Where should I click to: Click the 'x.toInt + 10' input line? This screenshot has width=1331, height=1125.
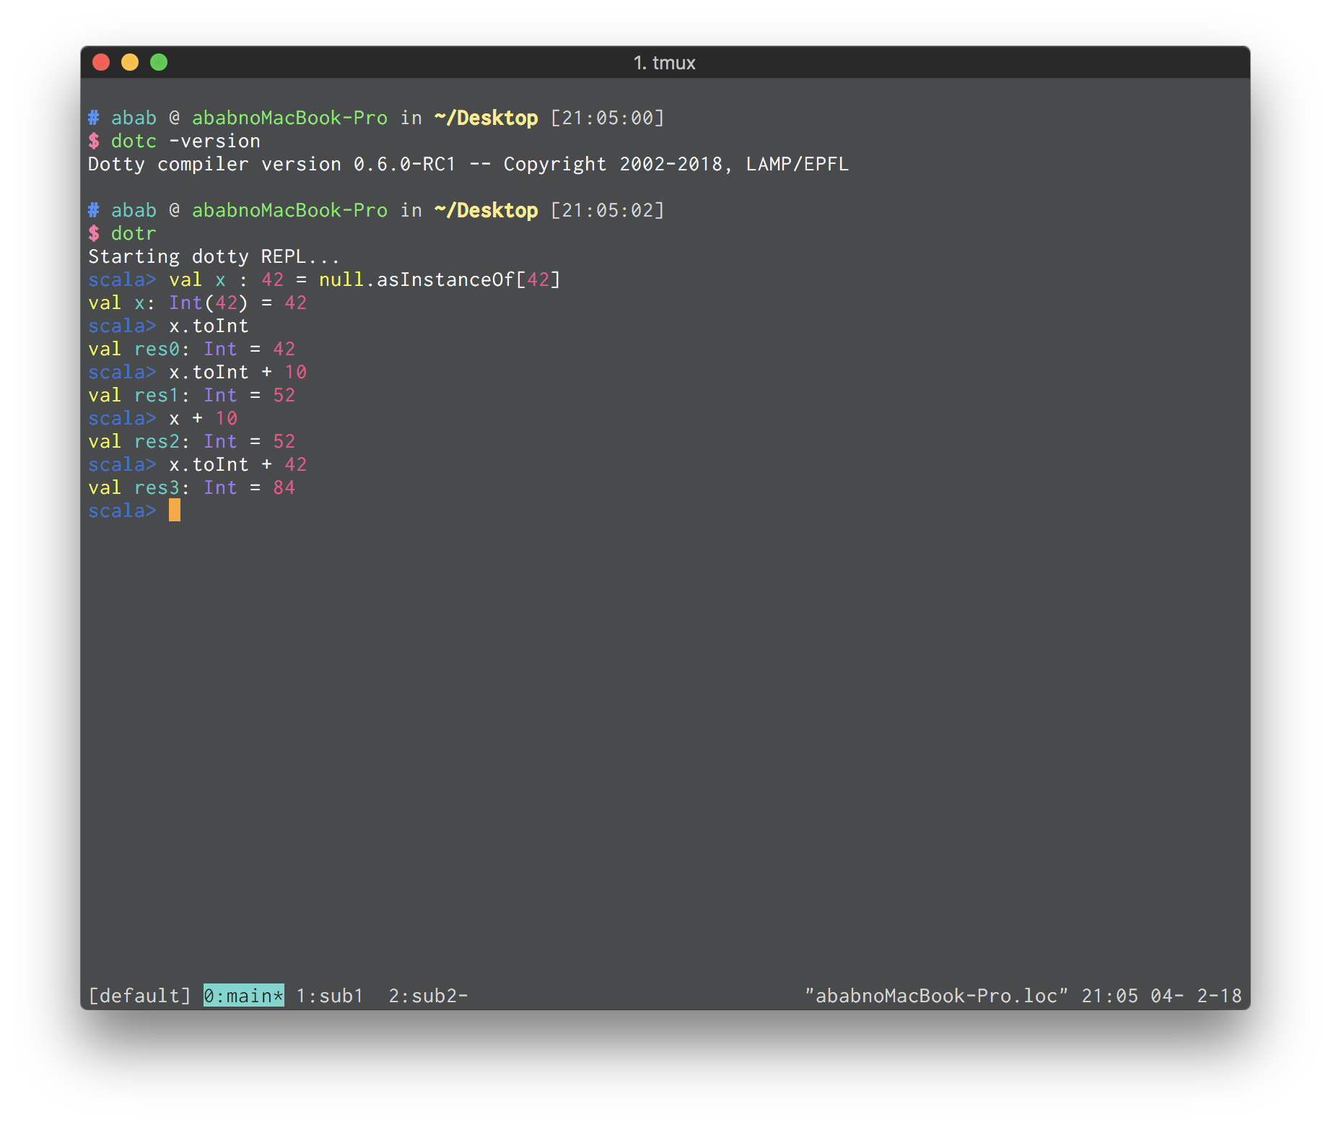click(237, 372)
